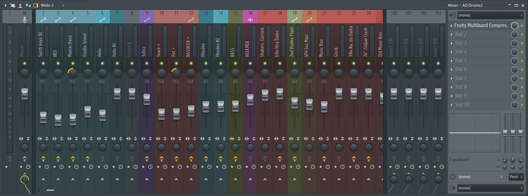Select the empty Slot 3 effect slot
The width and height of the screenshot is (528, 196).
tap(480, 43)
